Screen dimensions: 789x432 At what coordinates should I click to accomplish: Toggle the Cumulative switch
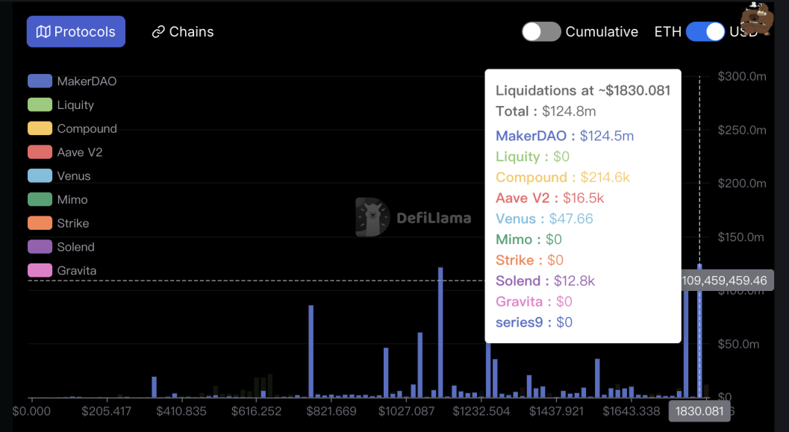pyautogui.click(x=541, y=31)
